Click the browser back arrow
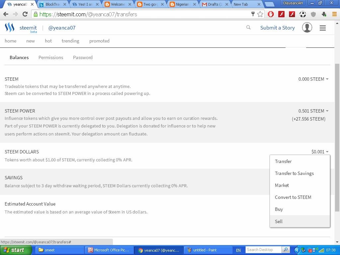The width and height of the screenshot is (340, 255). pyautogui.click(x=6, y=14)
